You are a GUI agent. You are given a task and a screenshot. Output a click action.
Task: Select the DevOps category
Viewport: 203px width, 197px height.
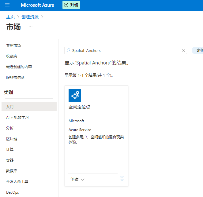(13, 192)
